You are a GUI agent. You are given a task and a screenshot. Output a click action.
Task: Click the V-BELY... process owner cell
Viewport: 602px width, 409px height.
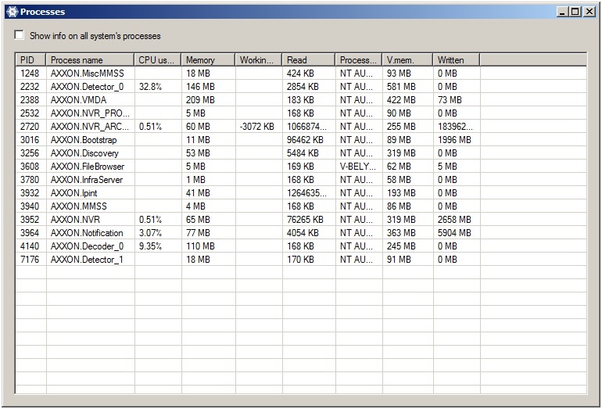(358, 167)
